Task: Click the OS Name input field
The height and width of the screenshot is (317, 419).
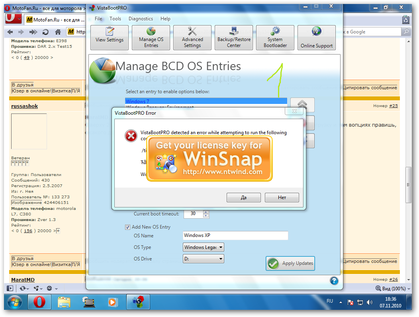Action: click(235, 235)
